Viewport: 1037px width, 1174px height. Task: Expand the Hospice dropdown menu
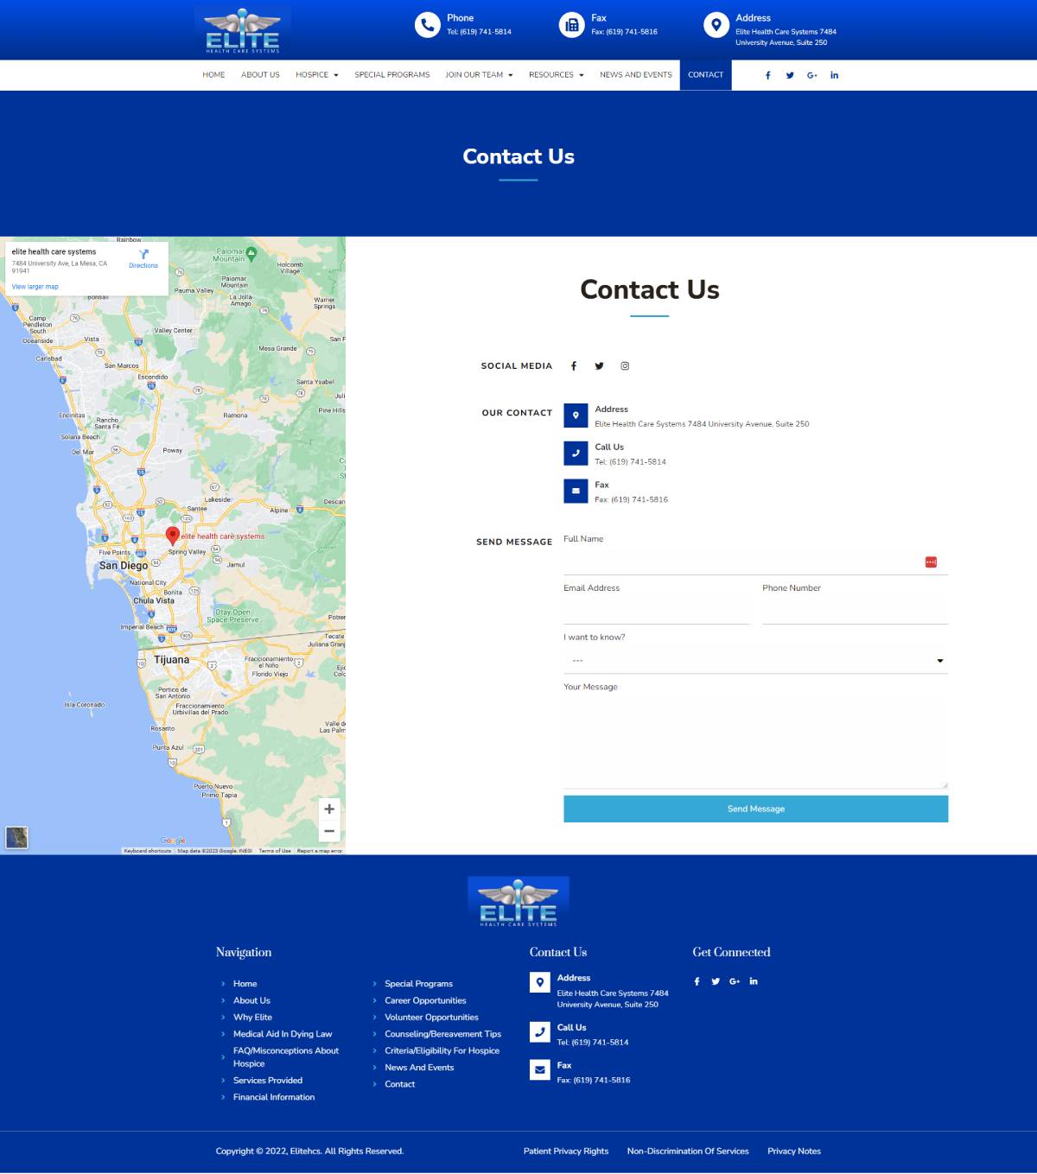coord(316,75)
